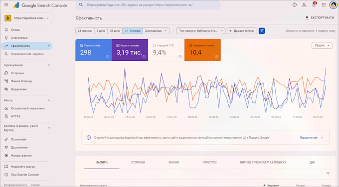Viewport: 339px width, 187px height.
Task: Select the 3 місяці date range
Action: (133, 31)
